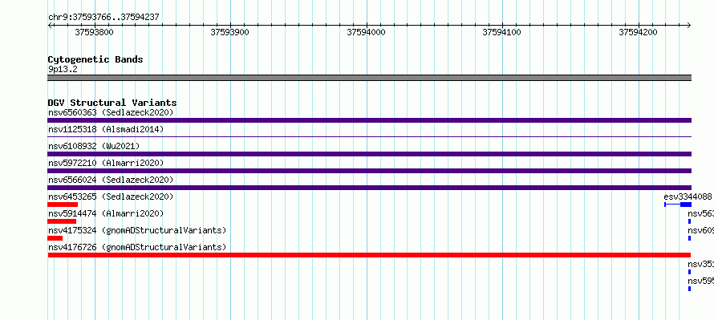Click the thin purple line for nsv1125318
This screenshot has width=714, height=320.
pyautogui.click(x=369, y=136)
